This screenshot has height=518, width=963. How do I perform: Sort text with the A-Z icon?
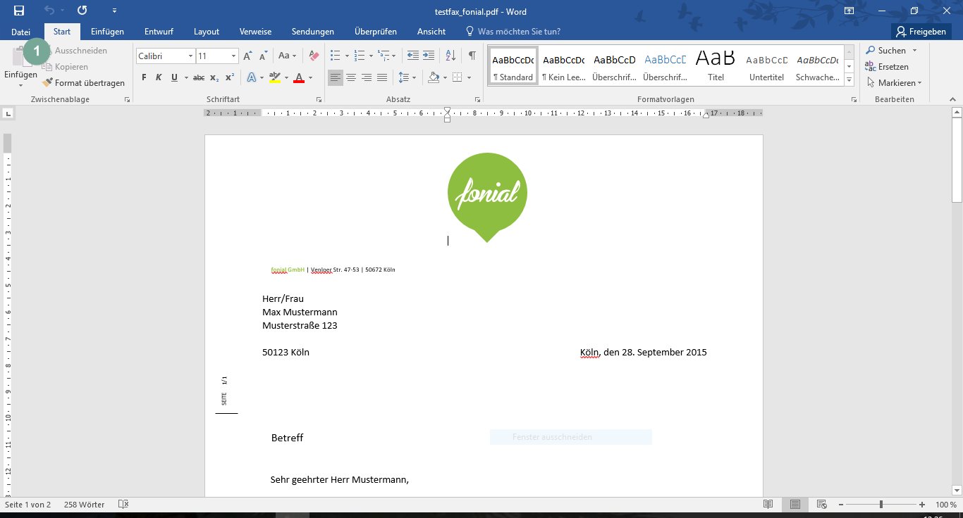point(450,56)
